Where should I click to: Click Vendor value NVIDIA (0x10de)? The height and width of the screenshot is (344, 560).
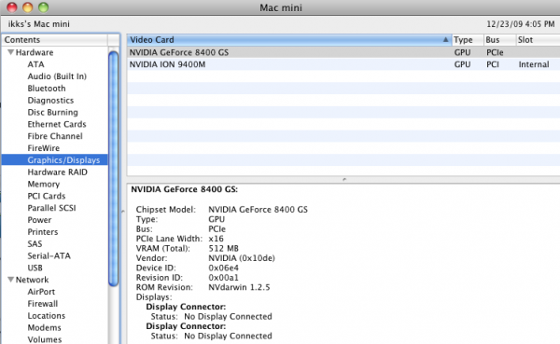click(242, 258)
